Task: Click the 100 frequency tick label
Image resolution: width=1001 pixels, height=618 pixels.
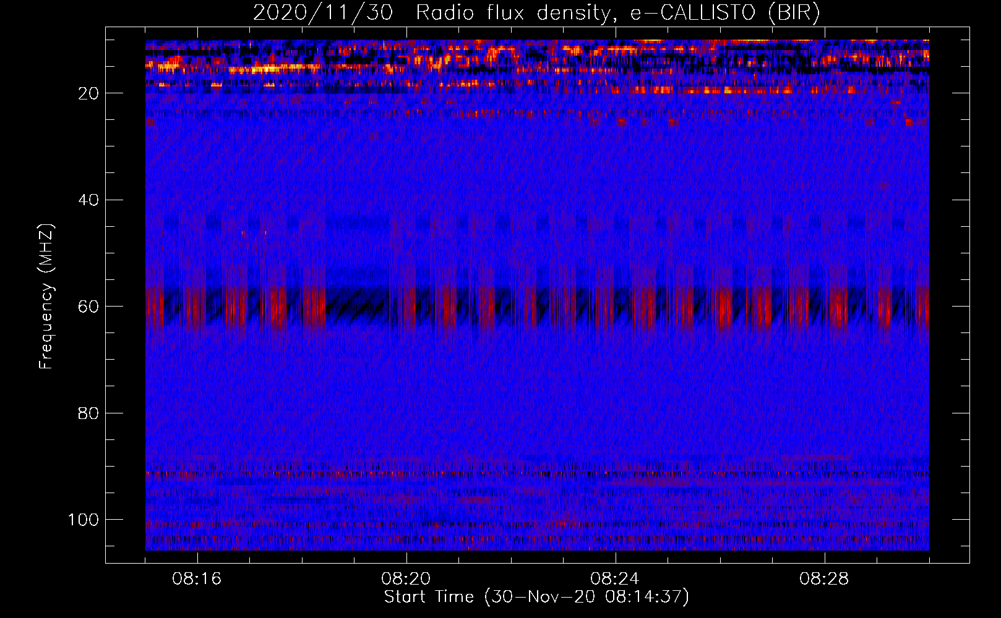Action: [84, 520]
